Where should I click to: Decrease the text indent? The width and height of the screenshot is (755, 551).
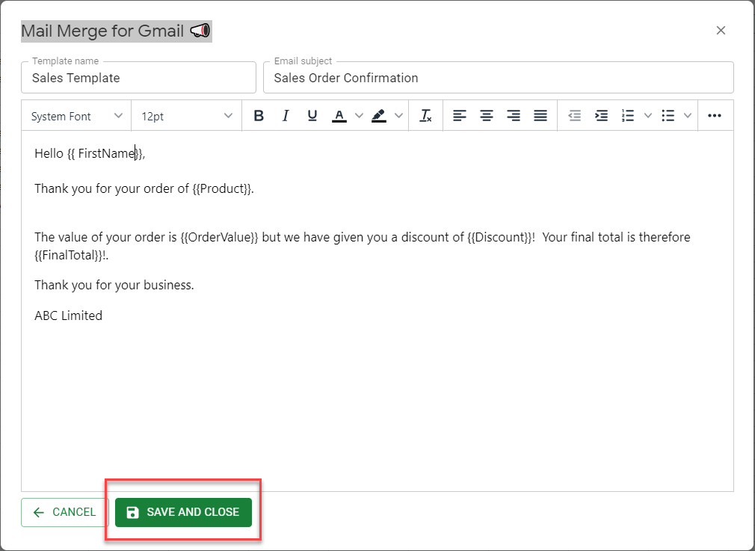tap(574, 116)
